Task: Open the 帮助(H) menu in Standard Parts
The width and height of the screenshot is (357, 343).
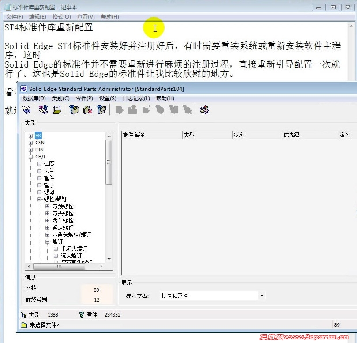Action: (165, 98)
